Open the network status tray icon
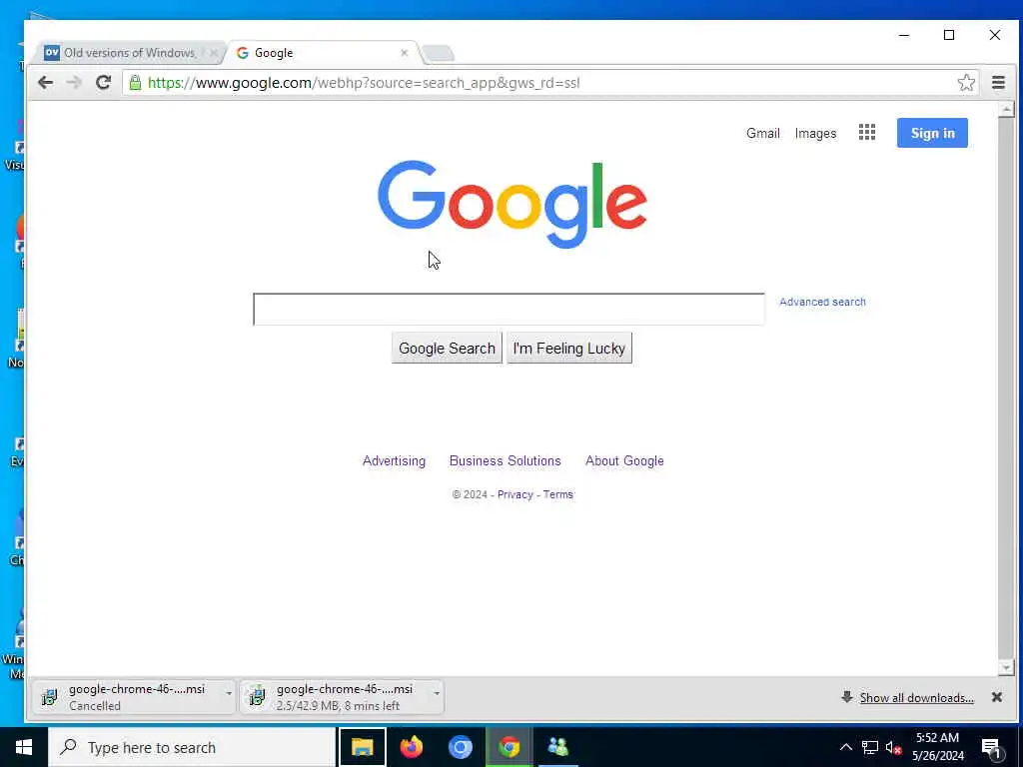Image resolution: width=1023 pixels, height=767 pixels. pos(870,747)
